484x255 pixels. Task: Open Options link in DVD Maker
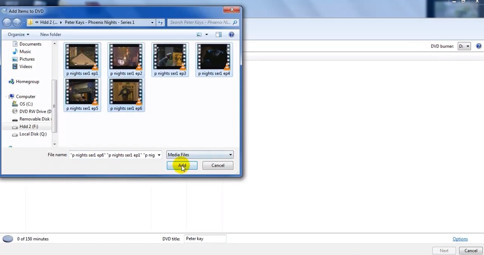pyautogui.click(x=460, y=239)
